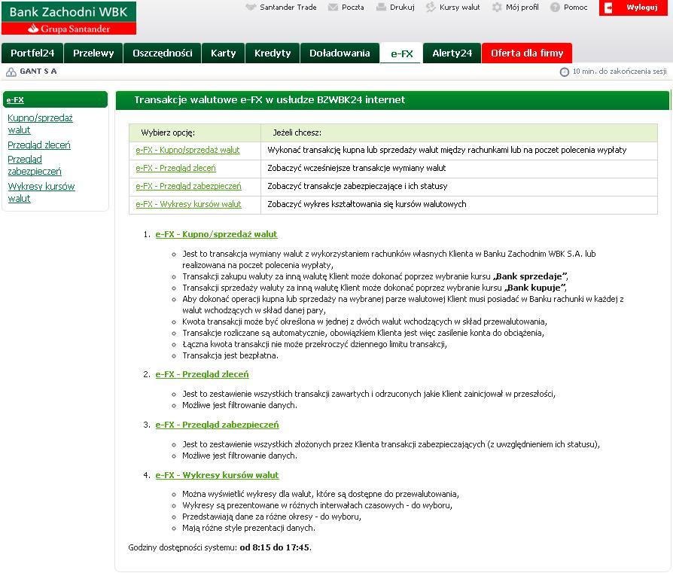Click the e-FX sidebar header link
The width and height of the screenshot is (673, 576).
click(x=15, y=100)
